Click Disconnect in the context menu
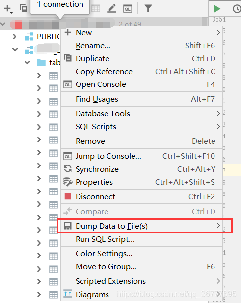 (x=142, y=197)
